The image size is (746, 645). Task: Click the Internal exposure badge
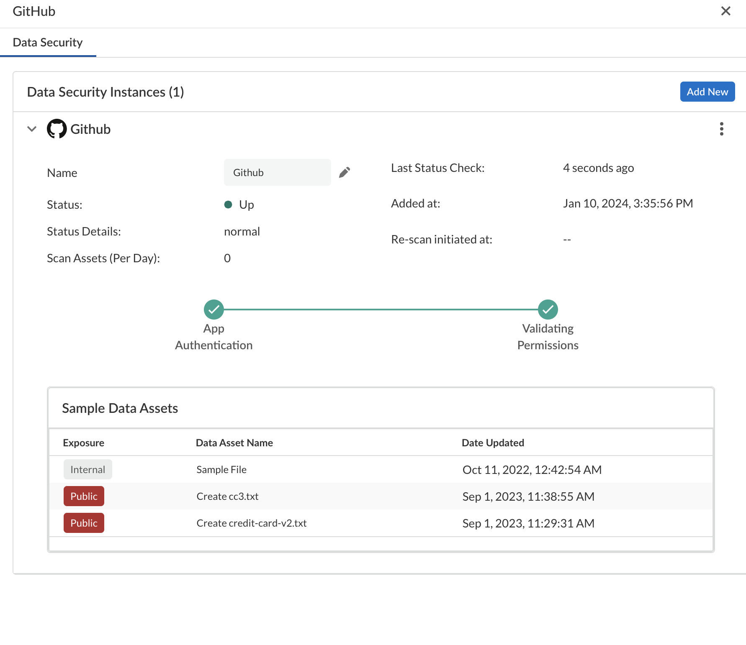(87, 469)
